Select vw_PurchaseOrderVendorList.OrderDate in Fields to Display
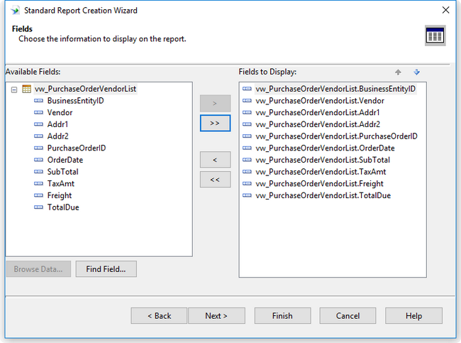This screenshot has width=461, height=343. (x=325, y=148)
